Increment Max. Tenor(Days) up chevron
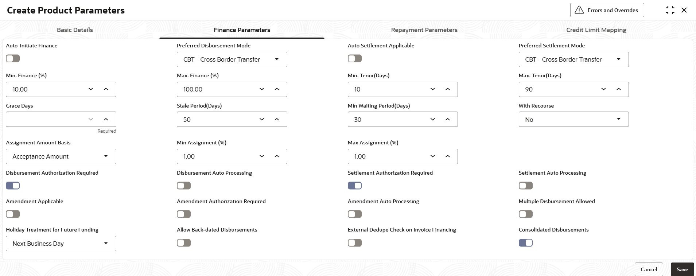696x276 pixels. (x=619, y=89)
